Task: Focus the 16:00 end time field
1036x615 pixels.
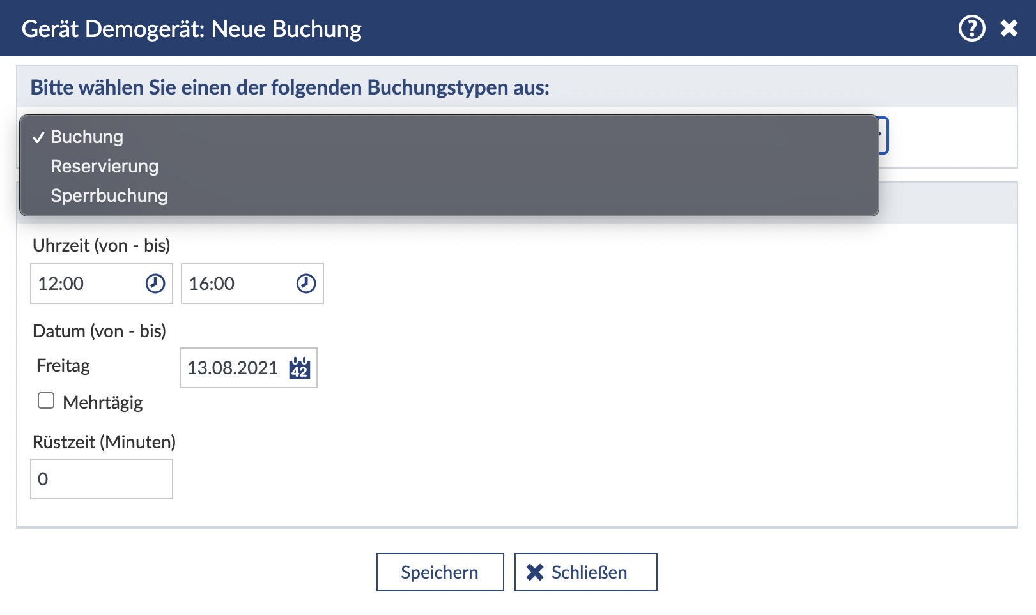Action: (237, 284)
